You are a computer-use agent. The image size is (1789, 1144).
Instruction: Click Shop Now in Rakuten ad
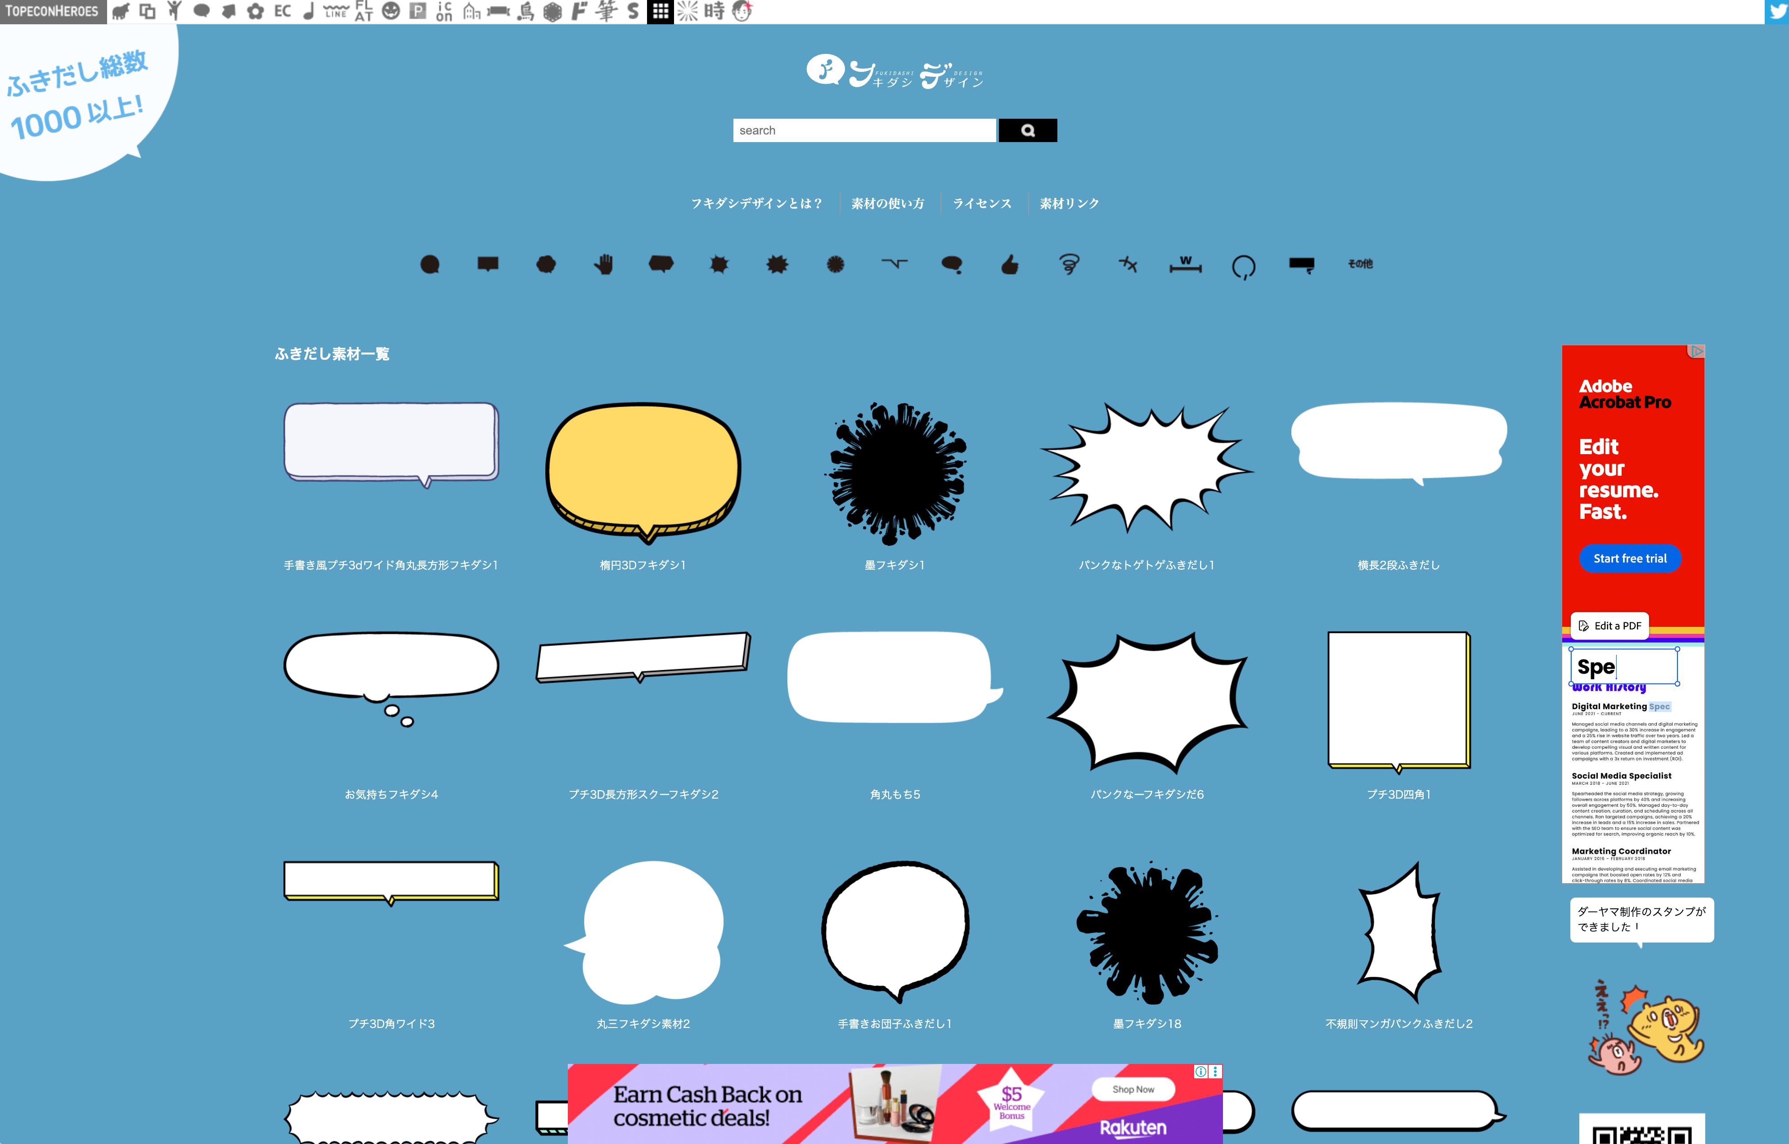[x=1133, y=1089]
